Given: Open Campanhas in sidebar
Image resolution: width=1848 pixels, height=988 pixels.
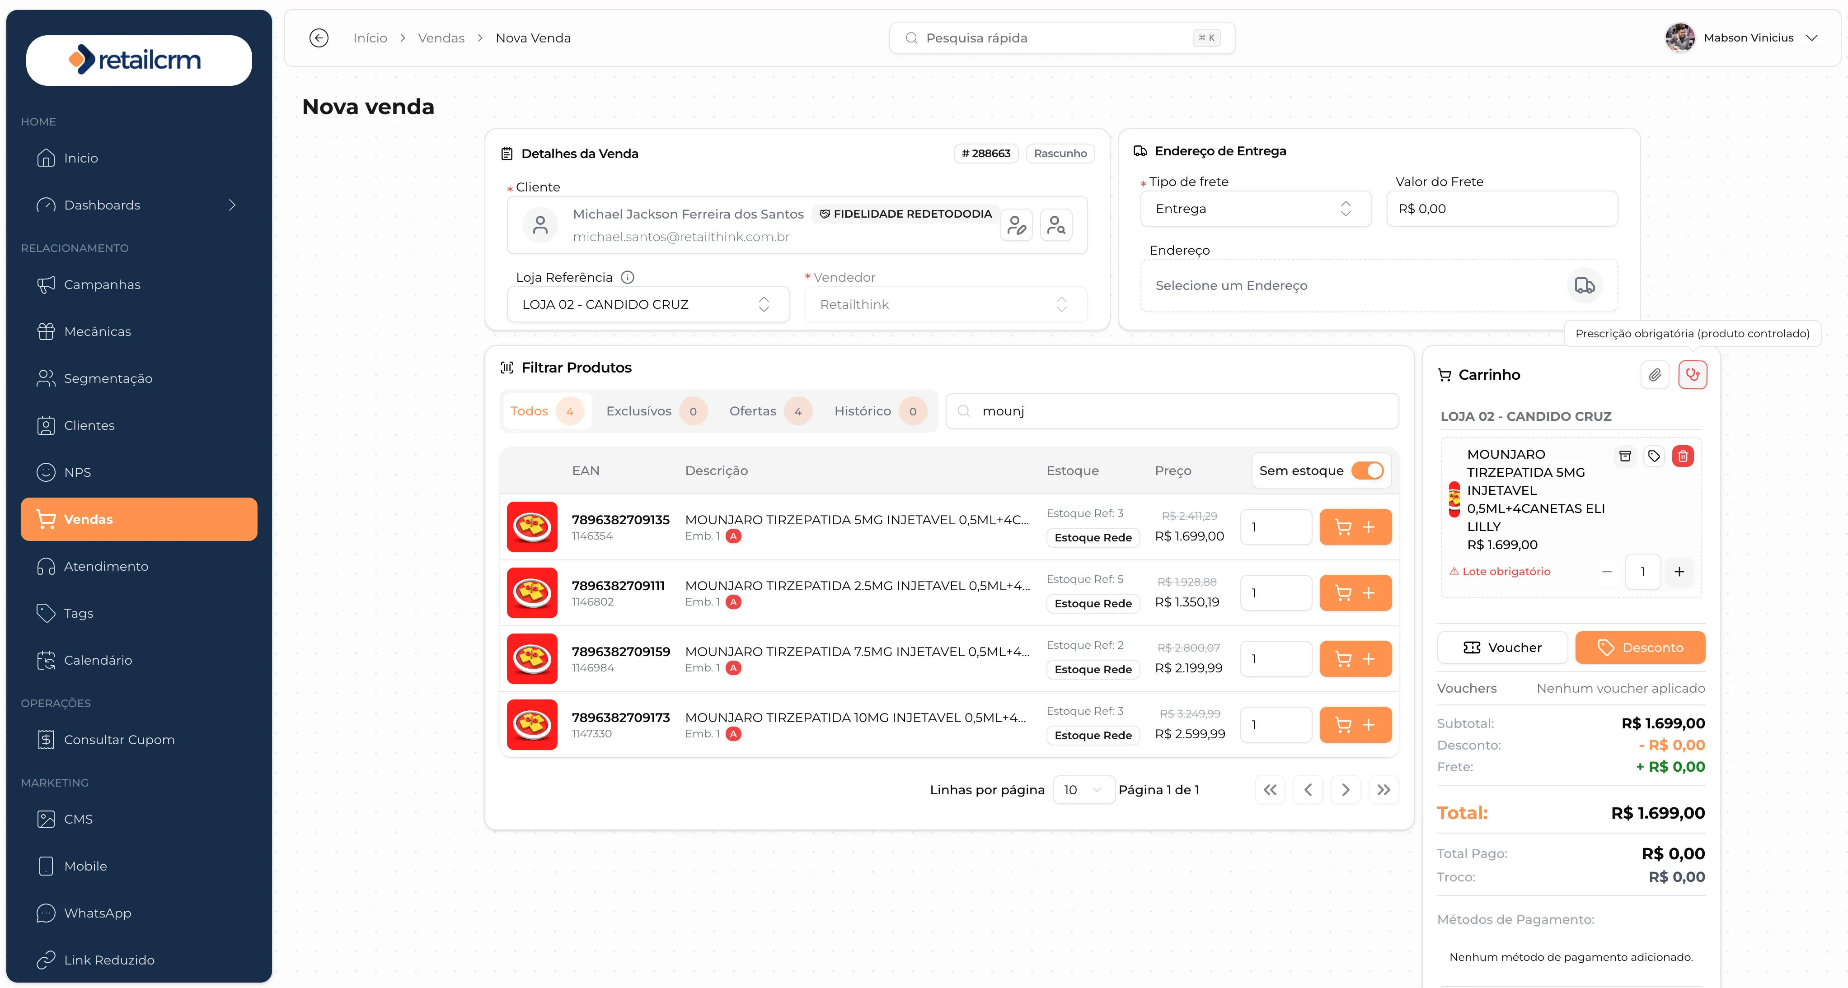Looking at the screenshot, I should [139, 284].
